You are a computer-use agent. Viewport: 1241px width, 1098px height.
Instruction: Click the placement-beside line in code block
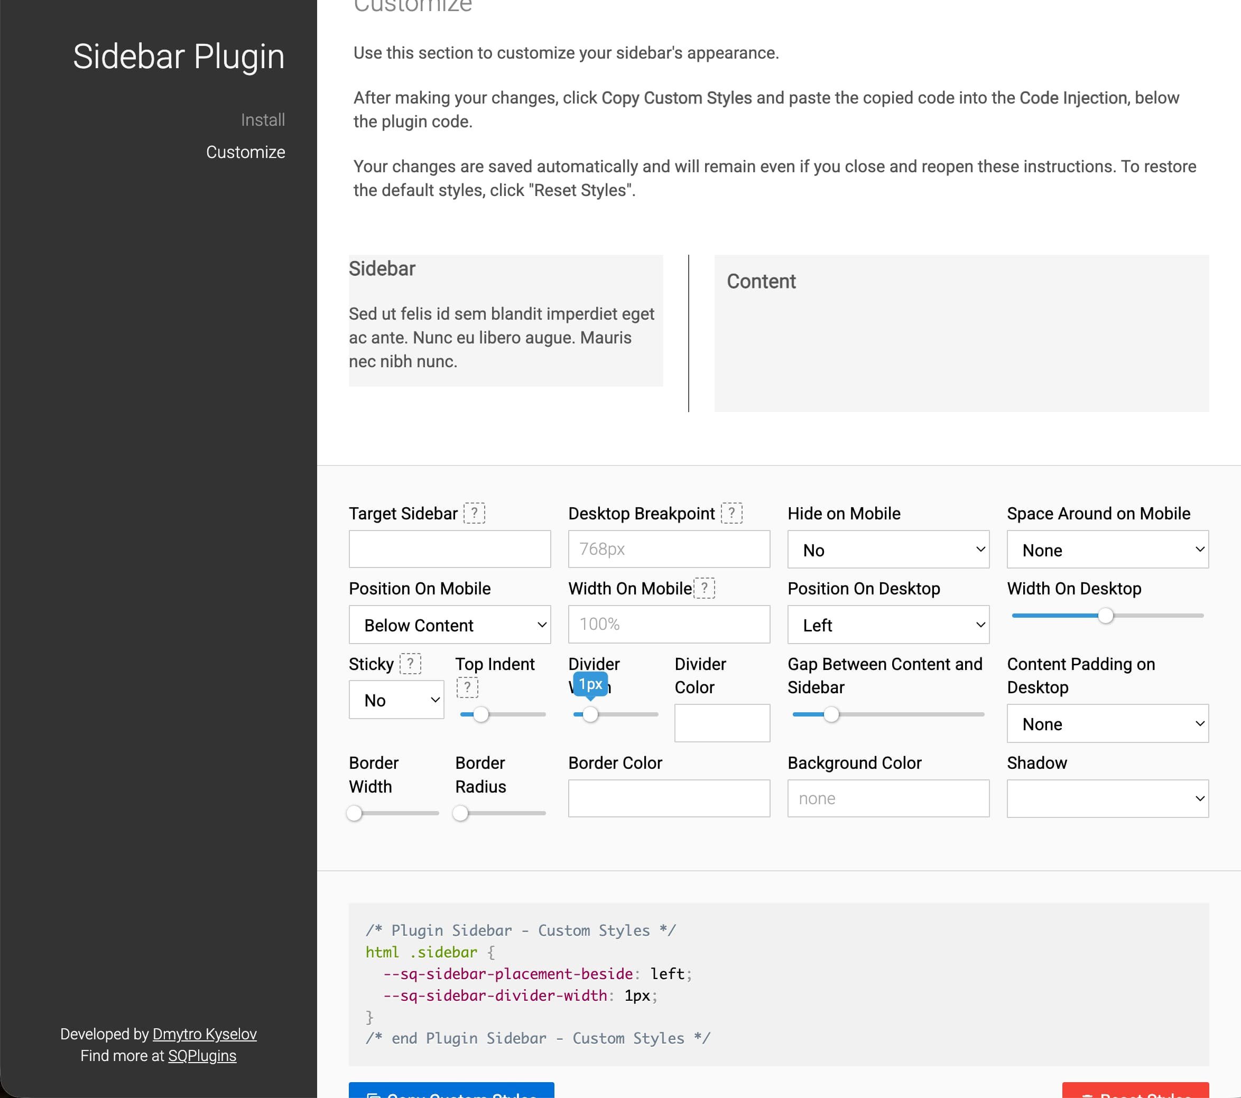[x=538, y=974]
